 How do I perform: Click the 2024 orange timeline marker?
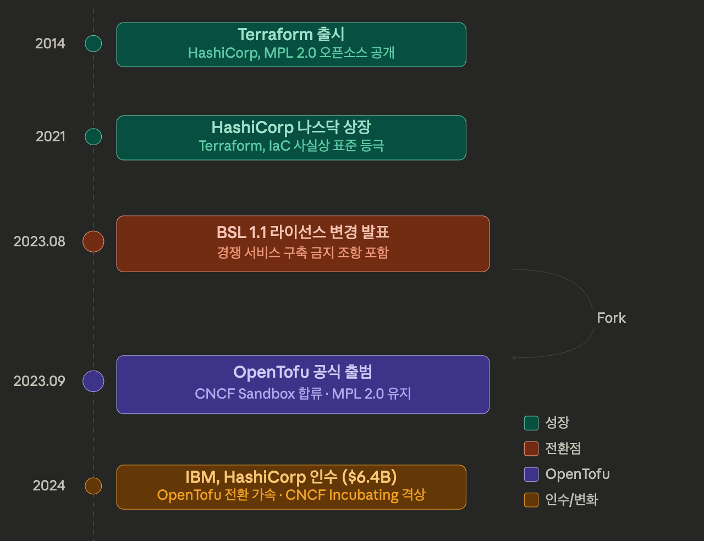pyautogui.click(x=94, y=486)
